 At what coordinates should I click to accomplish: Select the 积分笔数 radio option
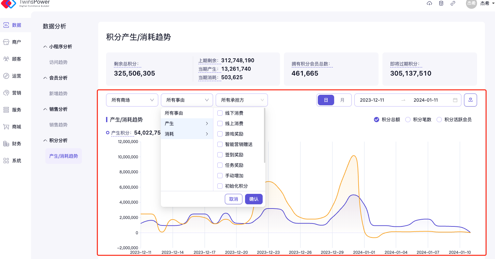(408, 120)
